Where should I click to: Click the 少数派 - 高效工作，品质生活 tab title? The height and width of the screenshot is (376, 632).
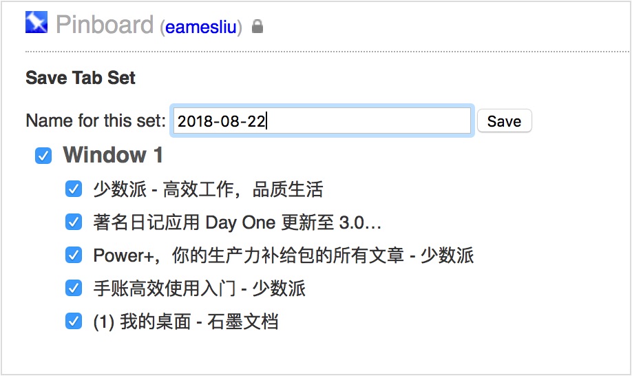click(208, 189)
